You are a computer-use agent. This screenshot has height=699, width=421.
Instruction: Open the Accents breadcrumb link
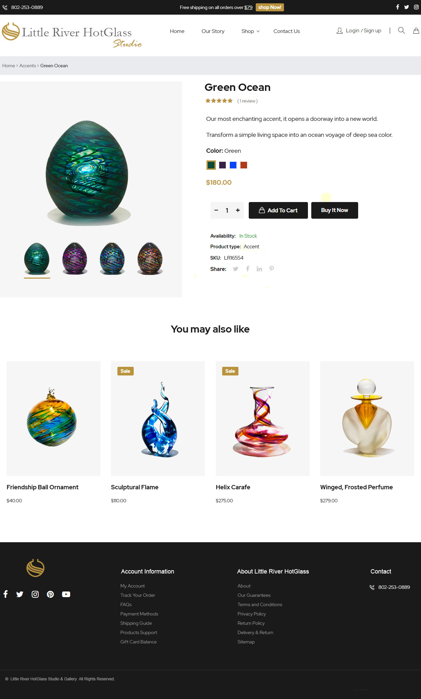coord(28,66)
